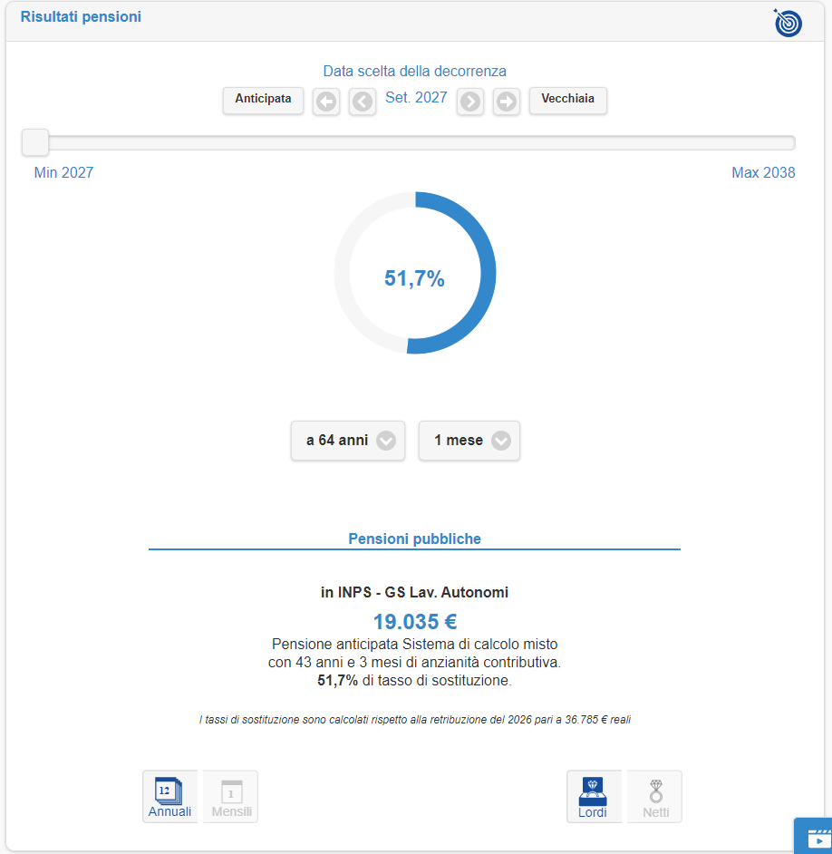Click the Pensioni pubbliche section header
Viewport: 832px width, 854px height.
coord(414,539)
